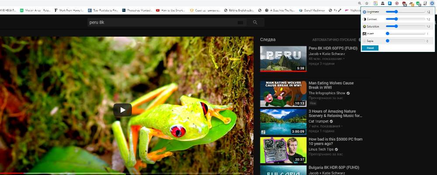Click the 'Нов' badge on wolves video
Screen dimensions: 437x175
(312, 103)
